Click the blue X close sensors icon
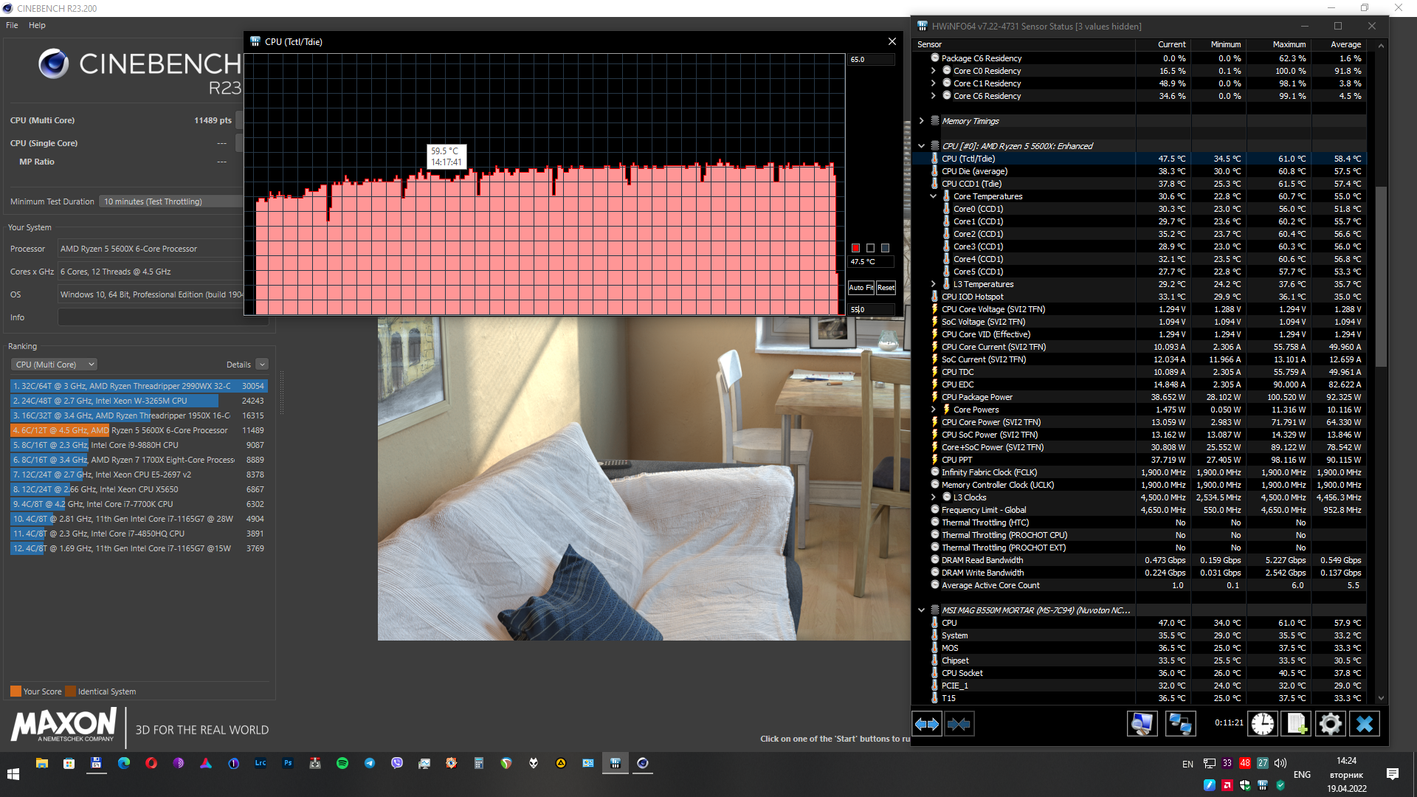The width and height of the screenshot is (1417, 797). tap(1364, 724)
